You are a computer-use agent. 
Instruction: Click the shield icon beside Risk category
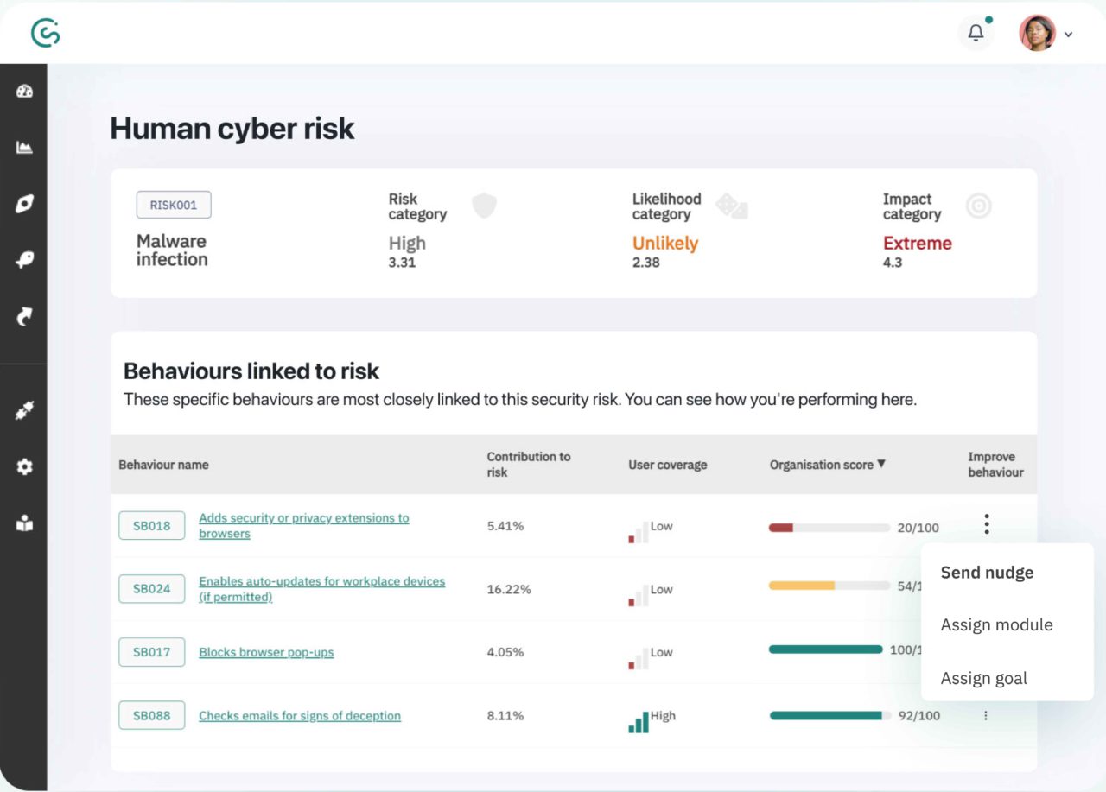pos(484,205)
